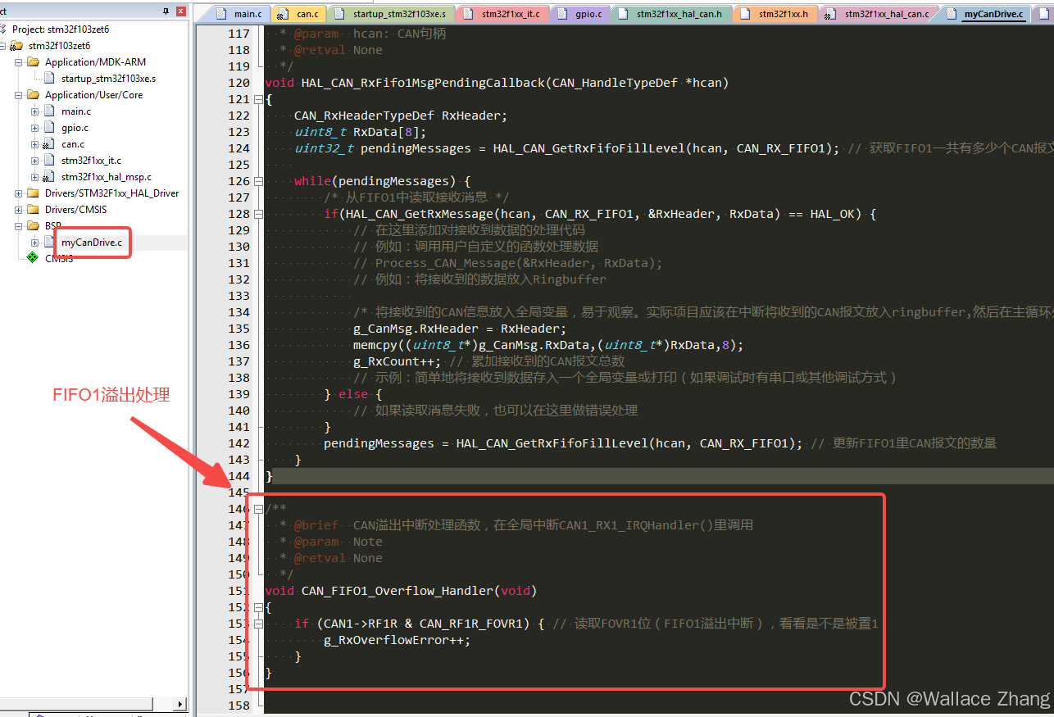This screenshot has height=717, width=1054.
Task: Click the file icon on the main.c tab
Action: 223,14
